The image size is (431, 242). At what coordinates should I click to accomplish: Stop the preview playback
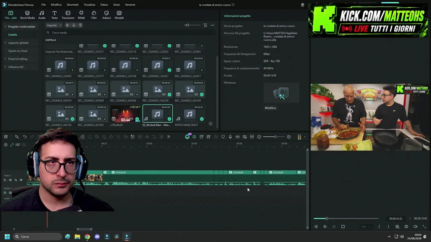coord(343,227)
